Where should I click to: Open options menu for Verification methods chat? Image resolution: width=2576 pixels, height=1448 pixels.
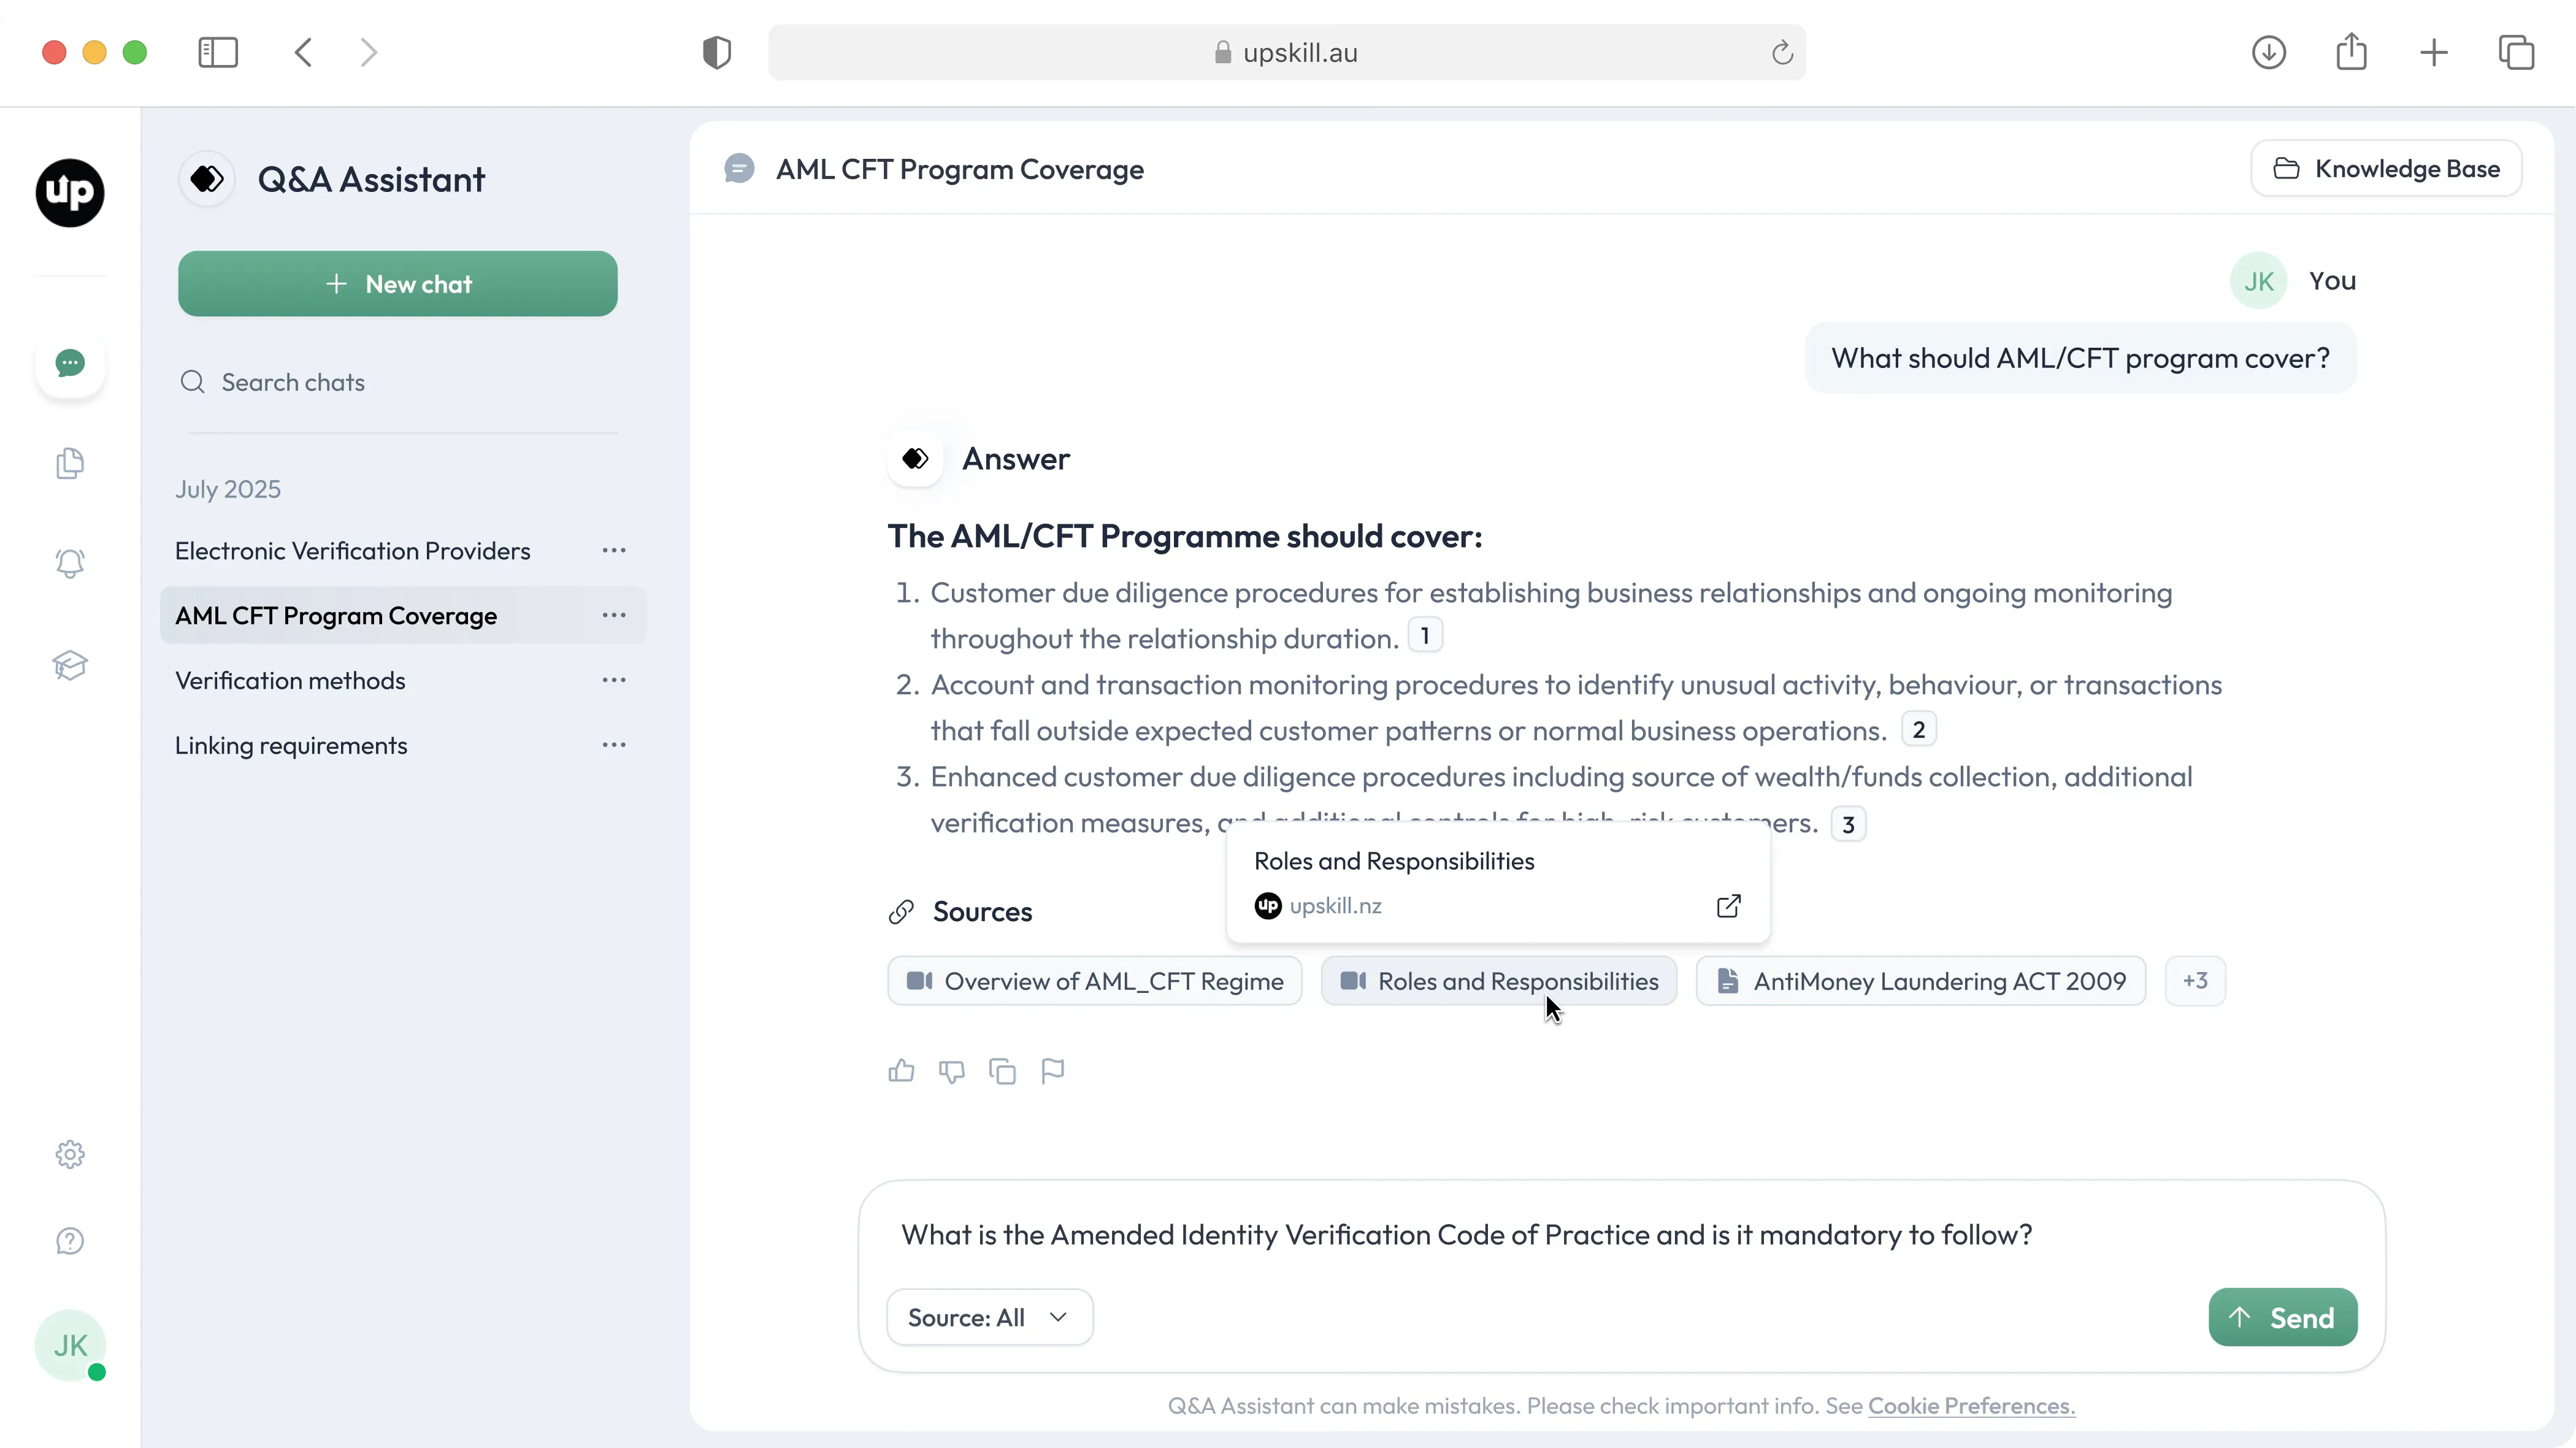614,680
